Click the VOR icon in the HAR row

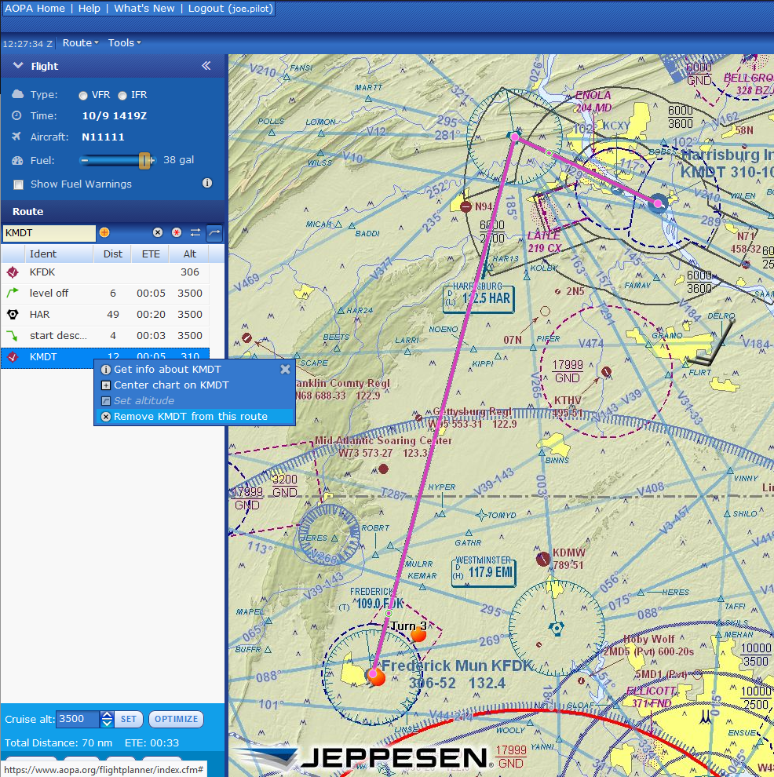(13, 314)
